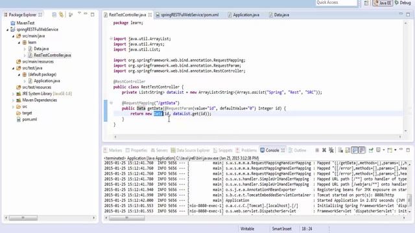This screenshot has width=415, height=233.
Task: Open RestTestController.java in Package Explorer
Action: click(52, 55)
